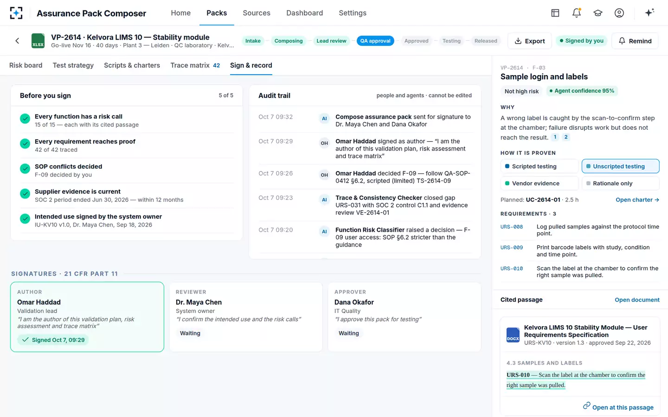Open requirement URS-008 link
668x417 pixels.
pyautogui.click(x=512, y=227)
